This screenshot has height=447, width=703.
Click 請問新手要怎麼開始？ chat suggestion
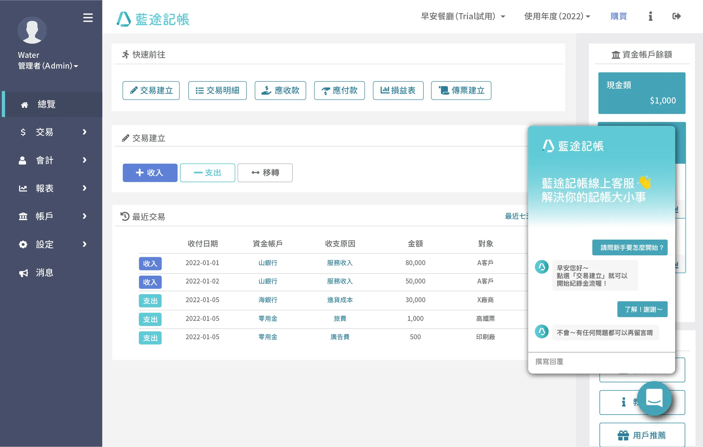pos(630,247)
